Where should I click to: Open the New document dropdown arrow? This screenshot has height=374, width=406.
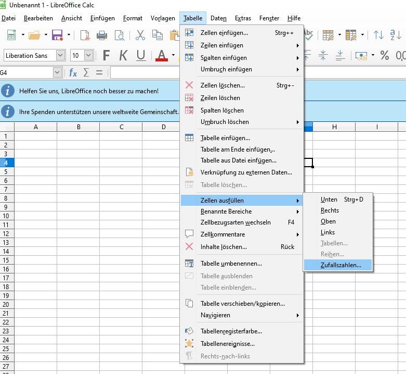23,35
